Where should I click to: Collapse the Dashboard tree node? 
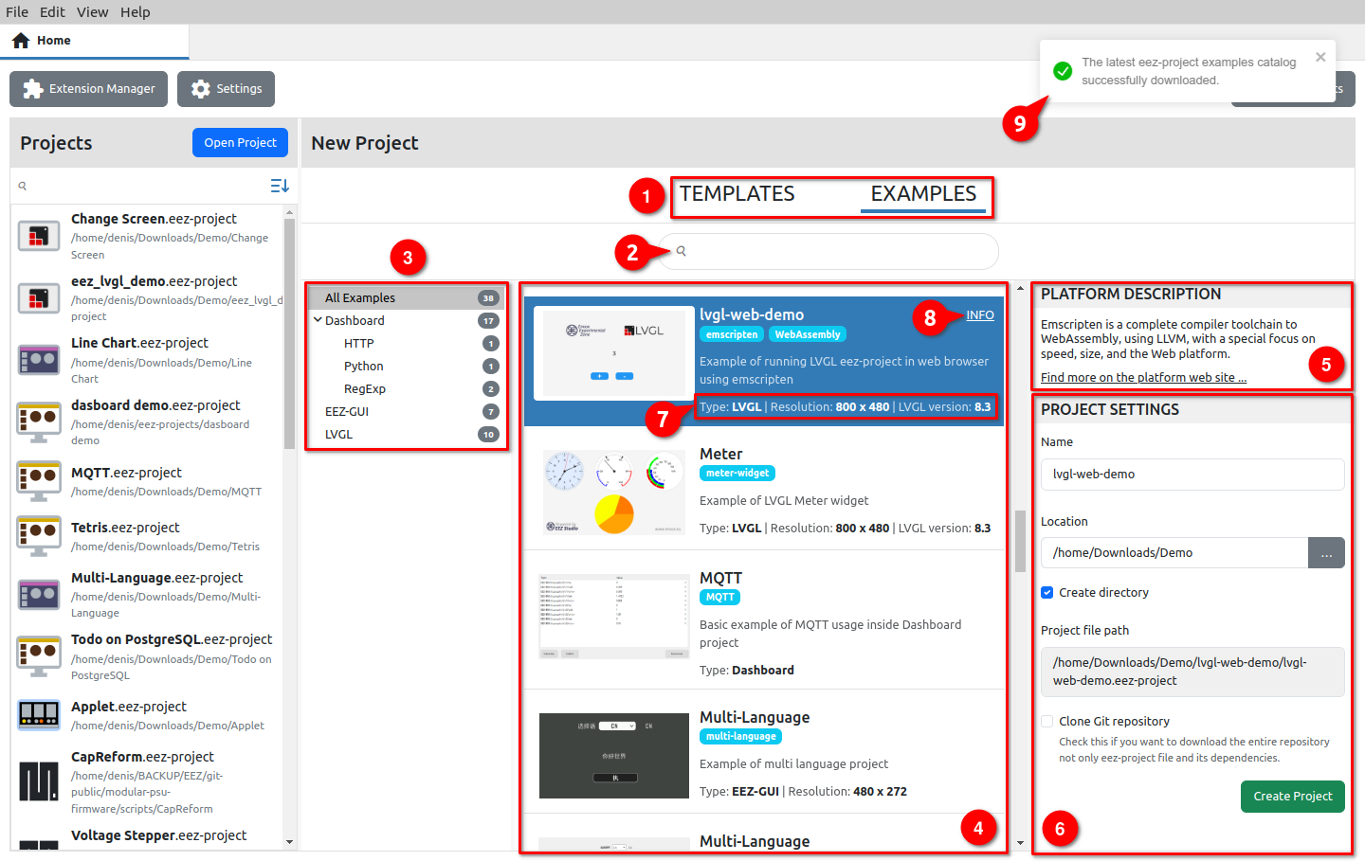click(318, 320)
